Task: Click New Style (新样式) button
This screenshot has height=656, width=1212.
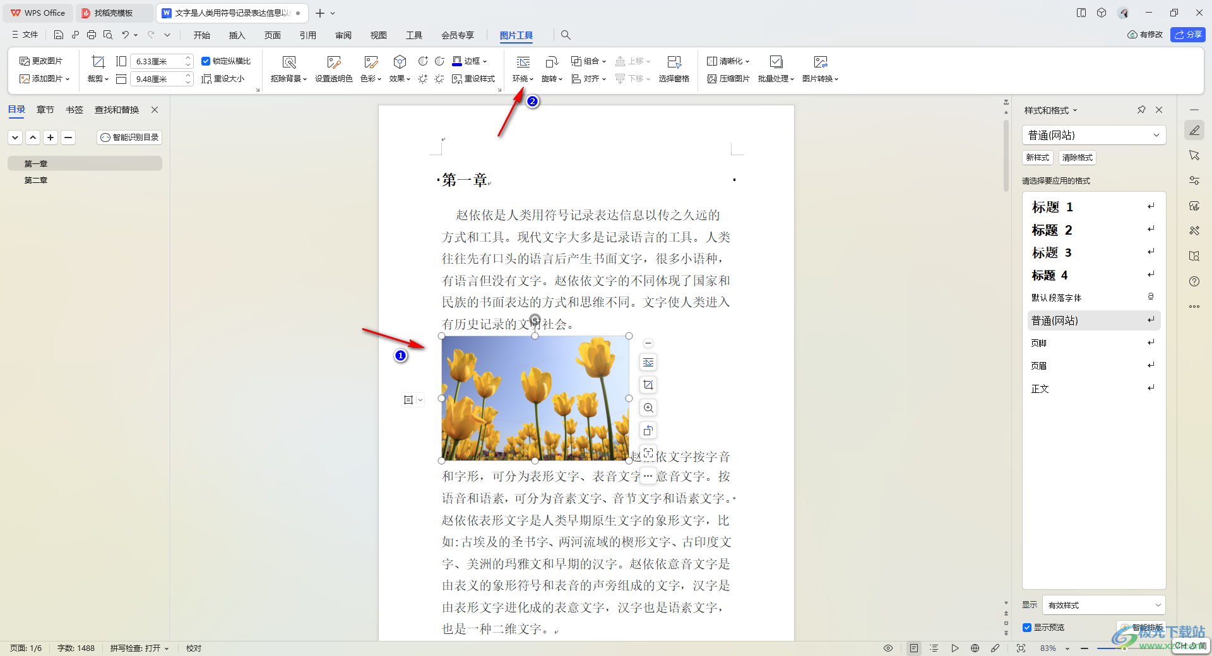Action: click(x=1038, y=158)
